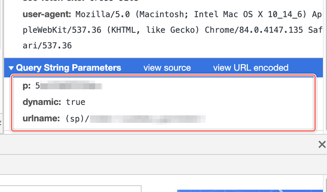Click the Mozilla/5.0 user-agent value

coord(103,14)
